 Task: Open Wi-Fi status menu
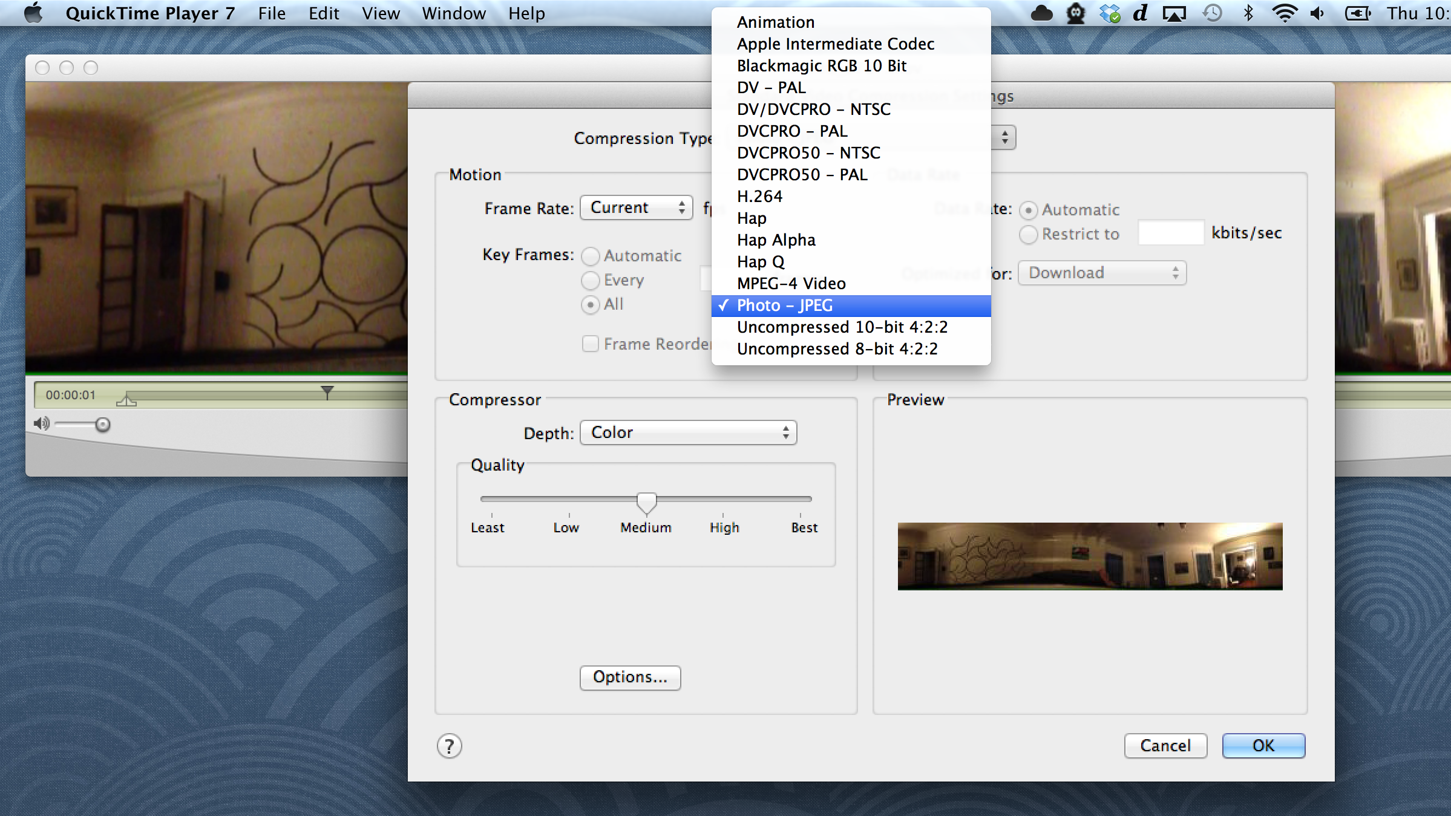pos(1284,13)
